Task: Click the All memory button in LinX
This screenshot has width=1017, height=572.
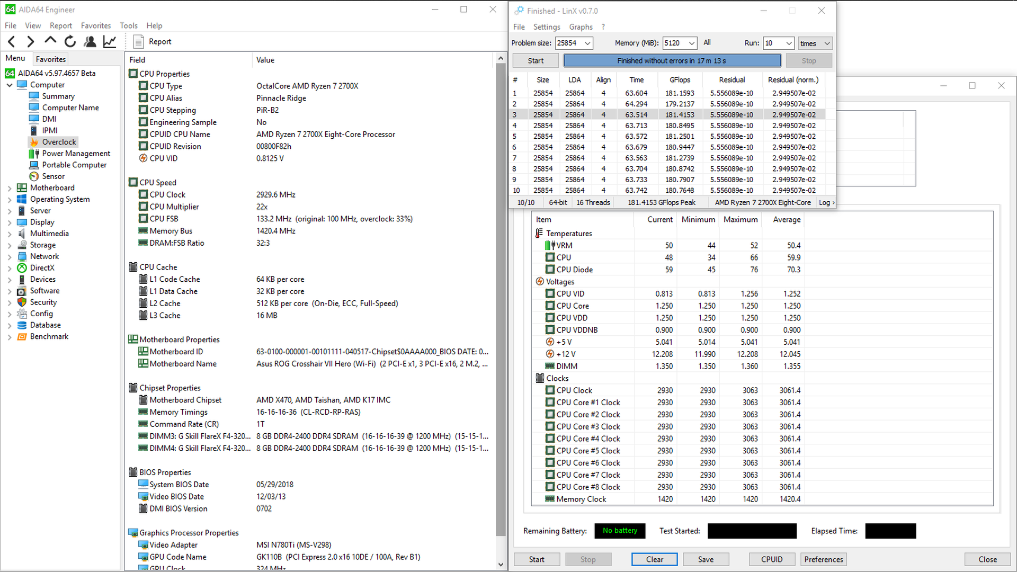Action: 707,43
